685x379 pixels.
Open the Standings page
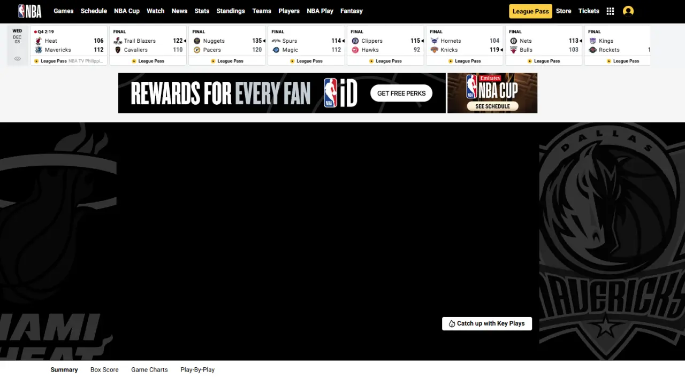[231, 11]
